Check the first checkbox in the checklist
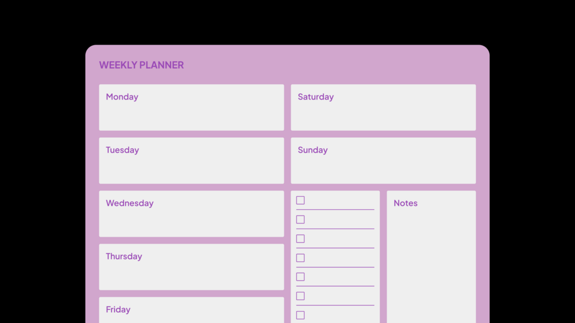The height and width of the screenshot is (323, 575). (x=300, y=201)
